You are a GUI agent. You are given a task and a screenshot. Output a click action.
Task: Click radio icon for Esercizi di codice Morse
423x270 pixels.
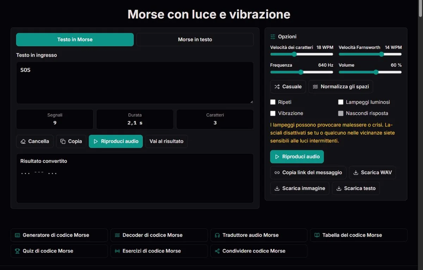coord(117,251)
